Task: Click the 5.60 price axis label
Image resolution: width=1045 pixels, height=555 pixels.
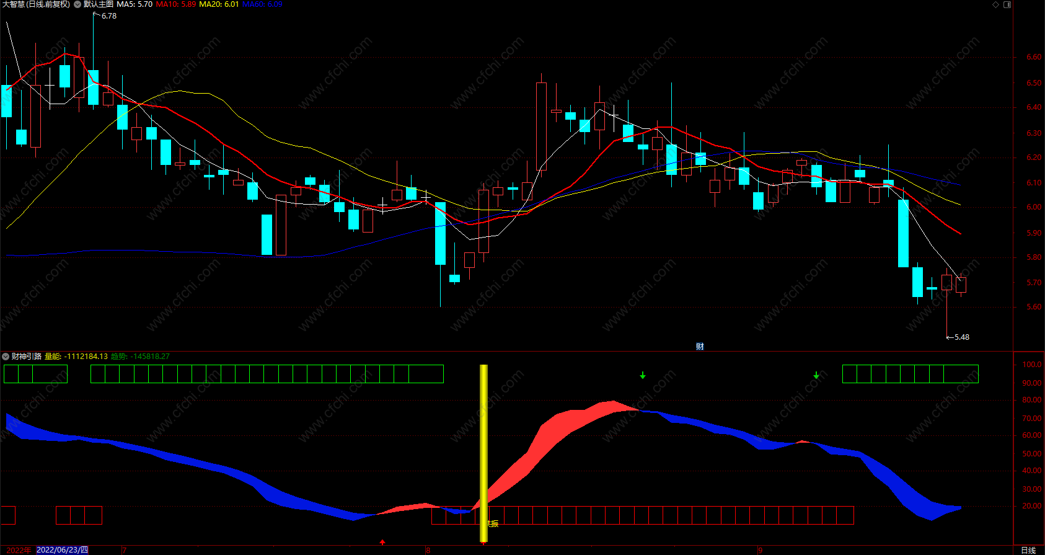Action: click(x=1033, y=307)
